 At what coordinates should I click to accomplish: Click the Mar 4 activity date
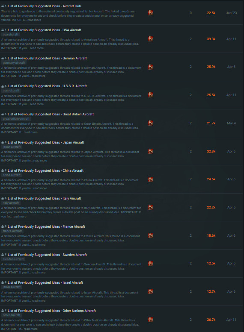[231, 123]
